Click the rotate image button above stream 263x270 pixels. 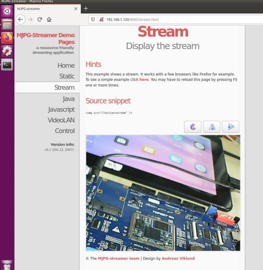pos(193,127)
